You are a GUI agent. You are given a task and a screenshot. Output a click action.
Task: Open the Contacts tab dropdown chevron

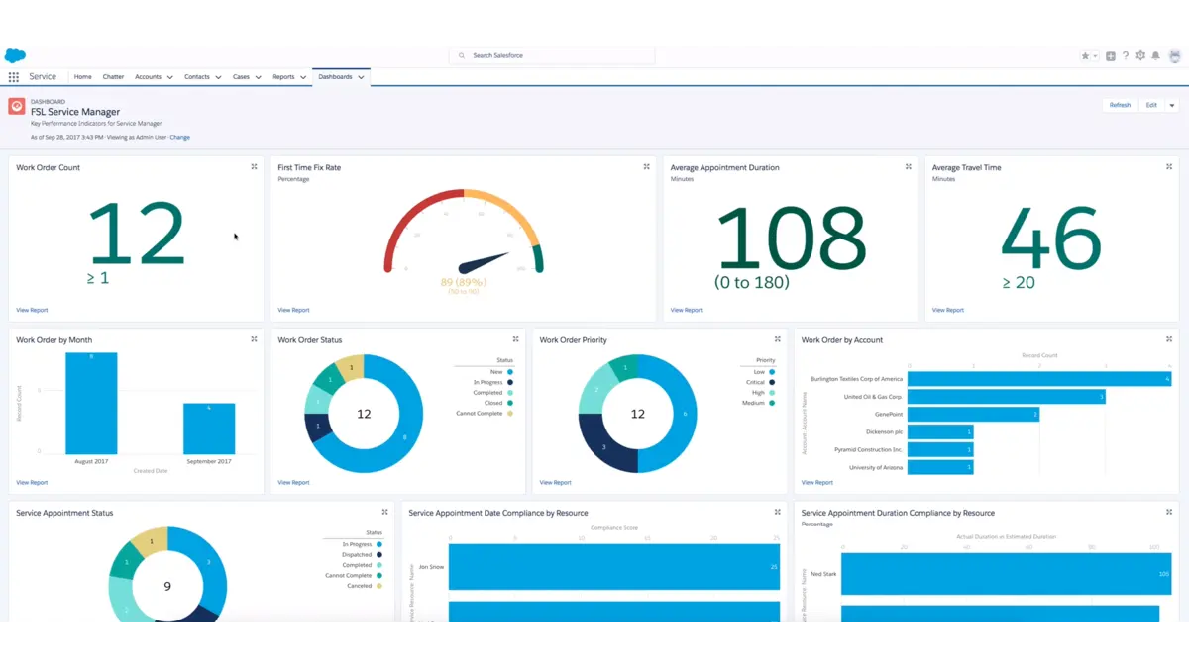(x=218, y=77)
